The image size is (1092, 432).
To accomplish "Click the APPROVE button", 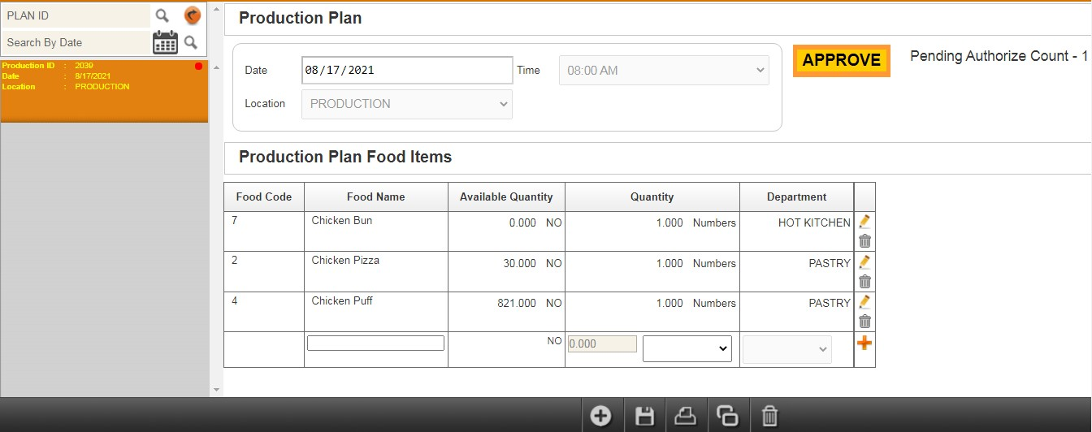I will pos(842,60).
